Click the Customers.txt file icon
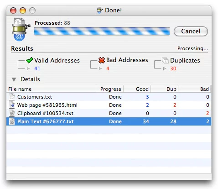 pos(12,97)
